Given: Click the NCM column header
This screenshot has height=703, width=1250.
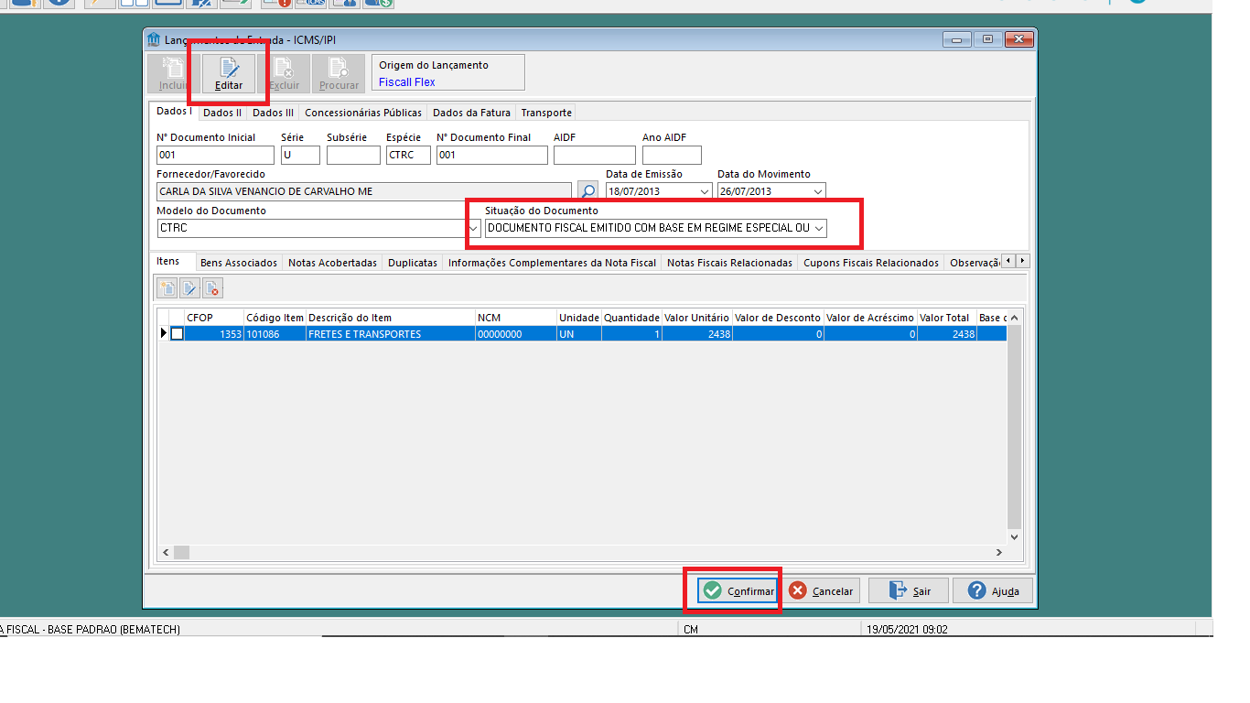Looking at the screenshot, I should 516,318.
